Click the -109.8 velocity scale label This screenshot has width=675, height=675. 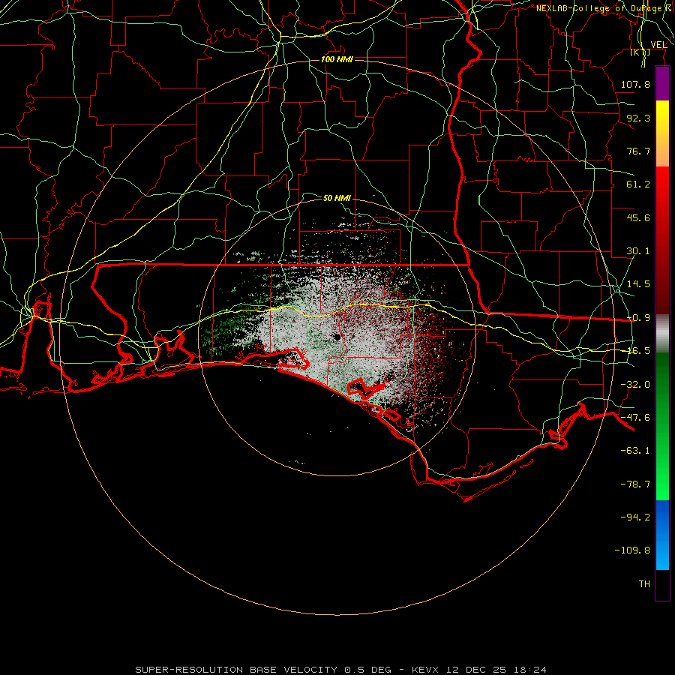point(633,550)
